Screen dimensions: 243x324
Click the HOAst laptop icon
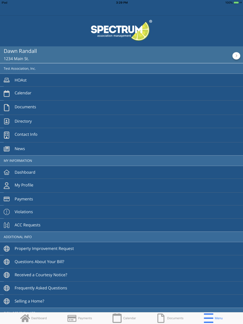tap(7, 80)
